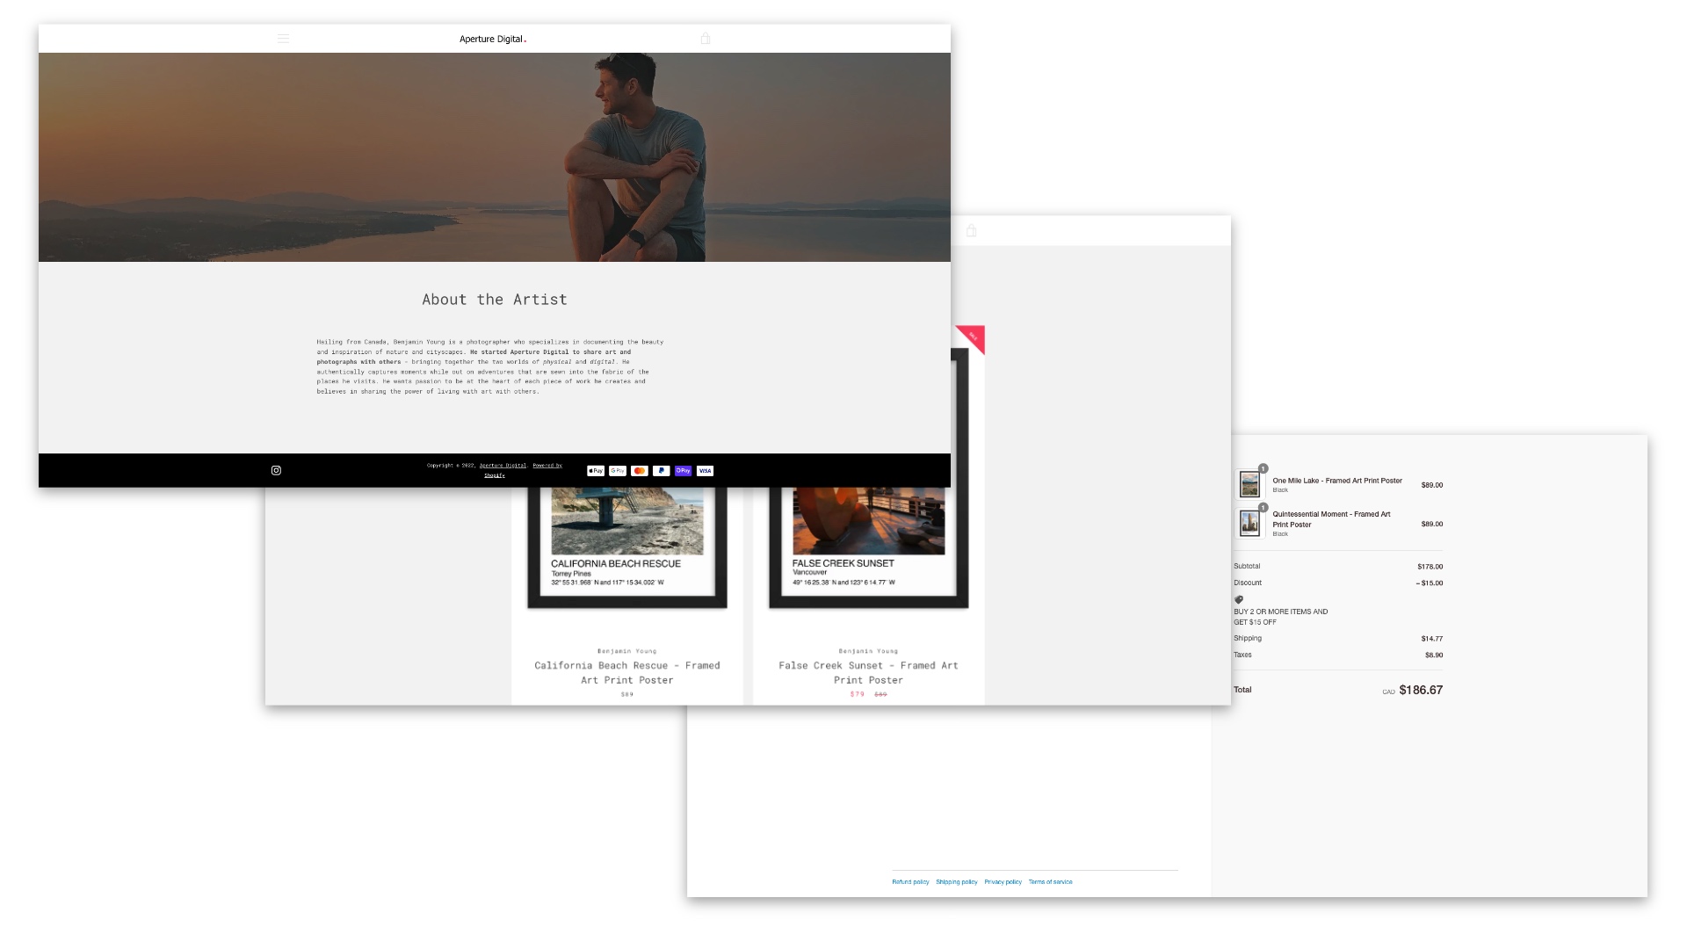The image size is (1687, 927).
Task: Click the Aperture Digital logo in header
Action: coord(492,39)
